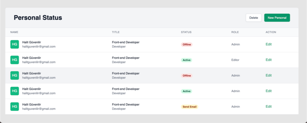Click the New Personal button
Image resolution: width=307 pixels, height=123 pixels.
[x=277, y=18]
